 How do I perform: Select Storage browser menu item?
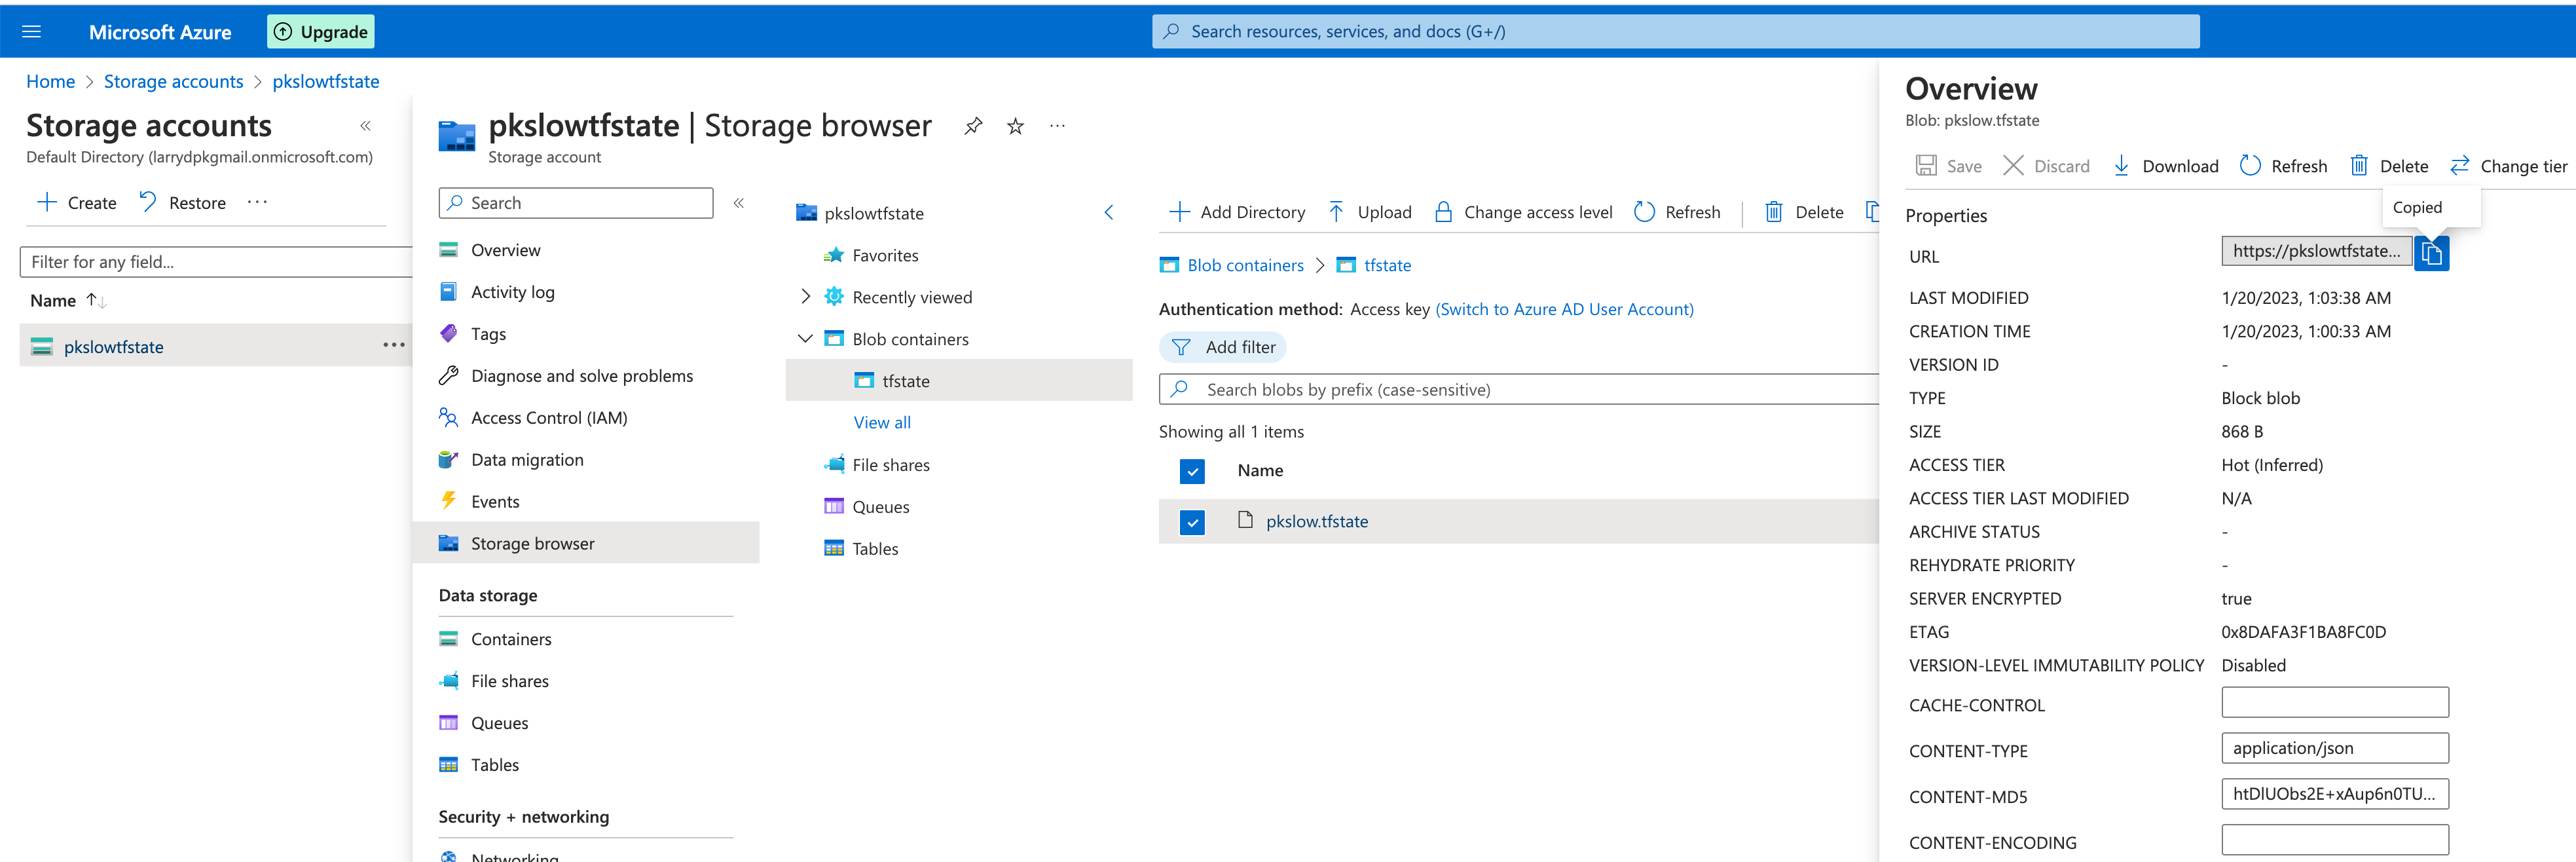(586, 543)
